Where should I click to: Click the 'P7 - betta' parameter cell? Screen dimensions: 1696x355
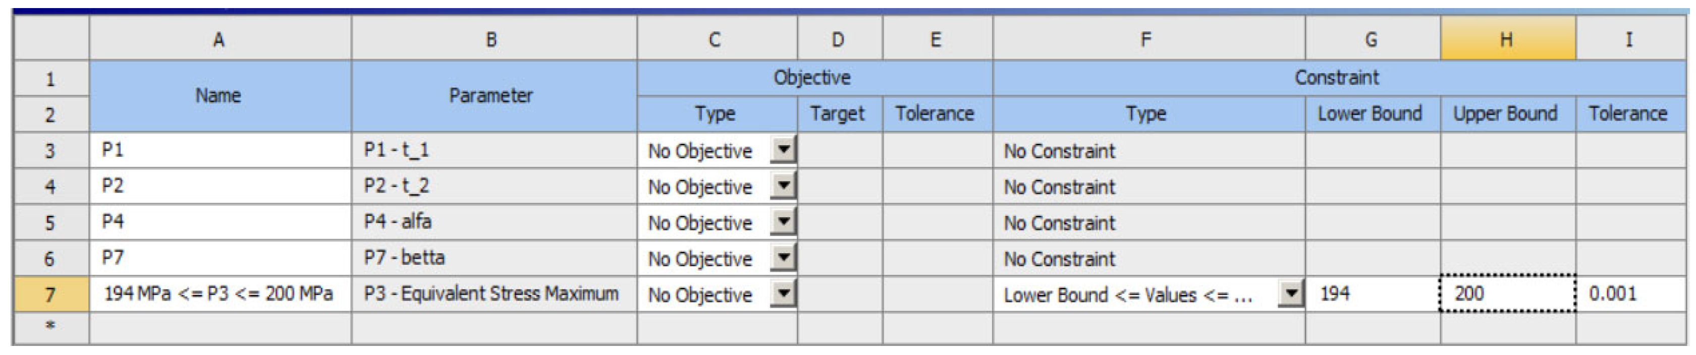494,258
